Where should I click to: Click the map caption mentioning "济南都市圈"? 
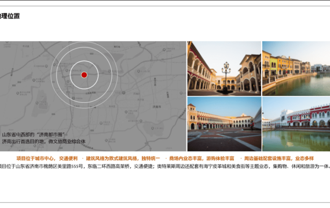tap(33, 135)
